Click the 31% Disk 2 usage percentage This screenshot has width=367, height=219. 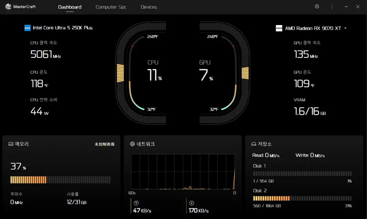coord(348,206)
